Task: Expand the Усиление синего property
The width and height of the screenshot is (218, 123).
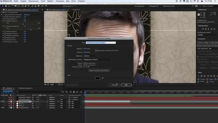Action: tap(3, 42)
